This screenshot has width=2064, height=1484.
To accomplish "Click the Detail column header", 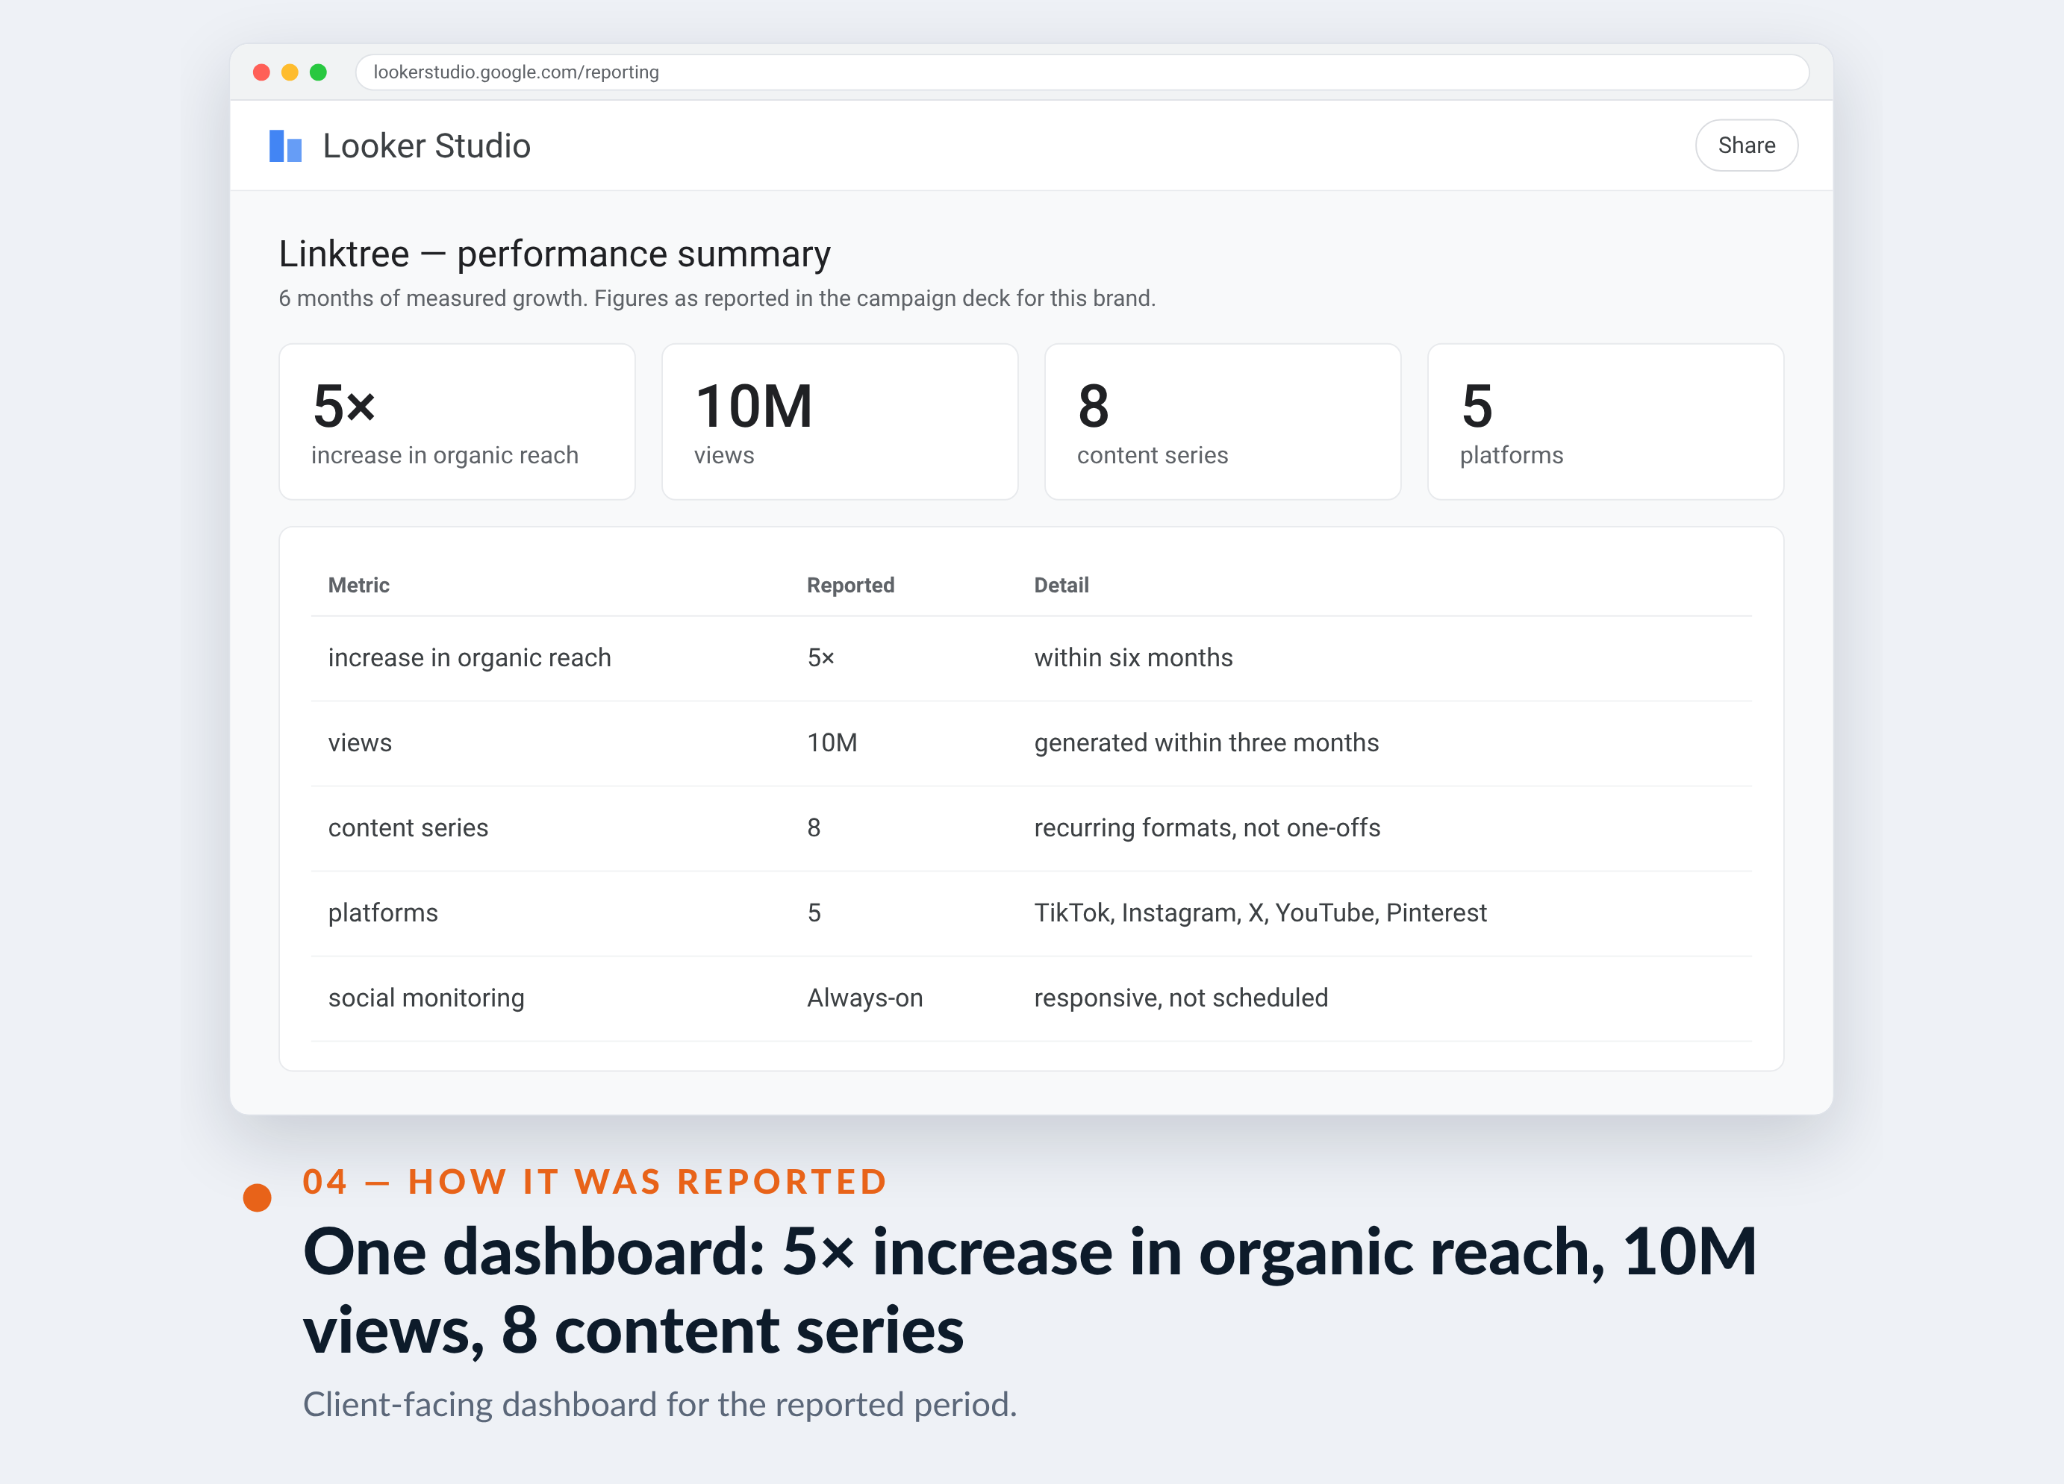I will (1061, 585).
